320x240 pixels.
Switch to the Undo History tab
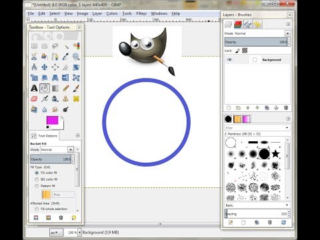pos(257,24)
